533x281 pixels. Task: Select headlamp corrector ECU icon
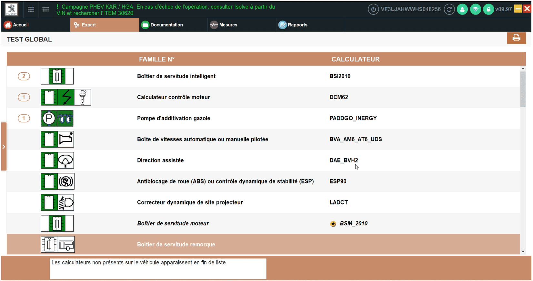click(57, 202)
